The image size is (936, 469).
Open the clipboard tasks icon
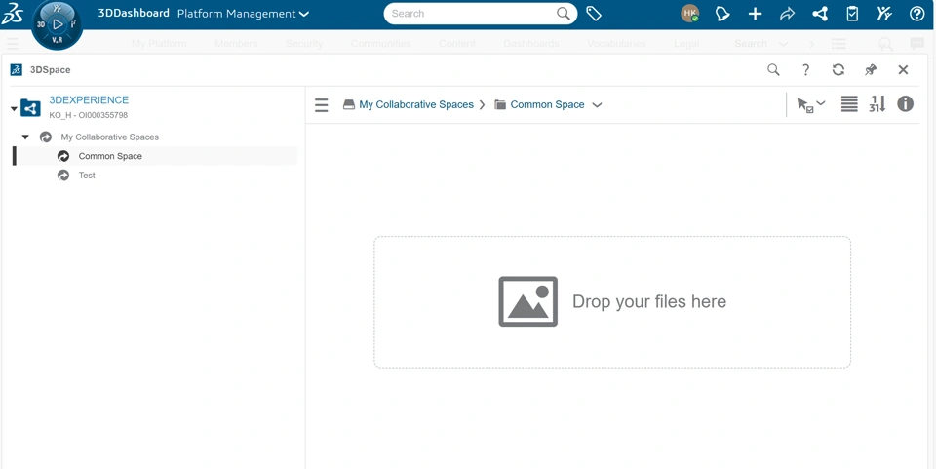852,13
